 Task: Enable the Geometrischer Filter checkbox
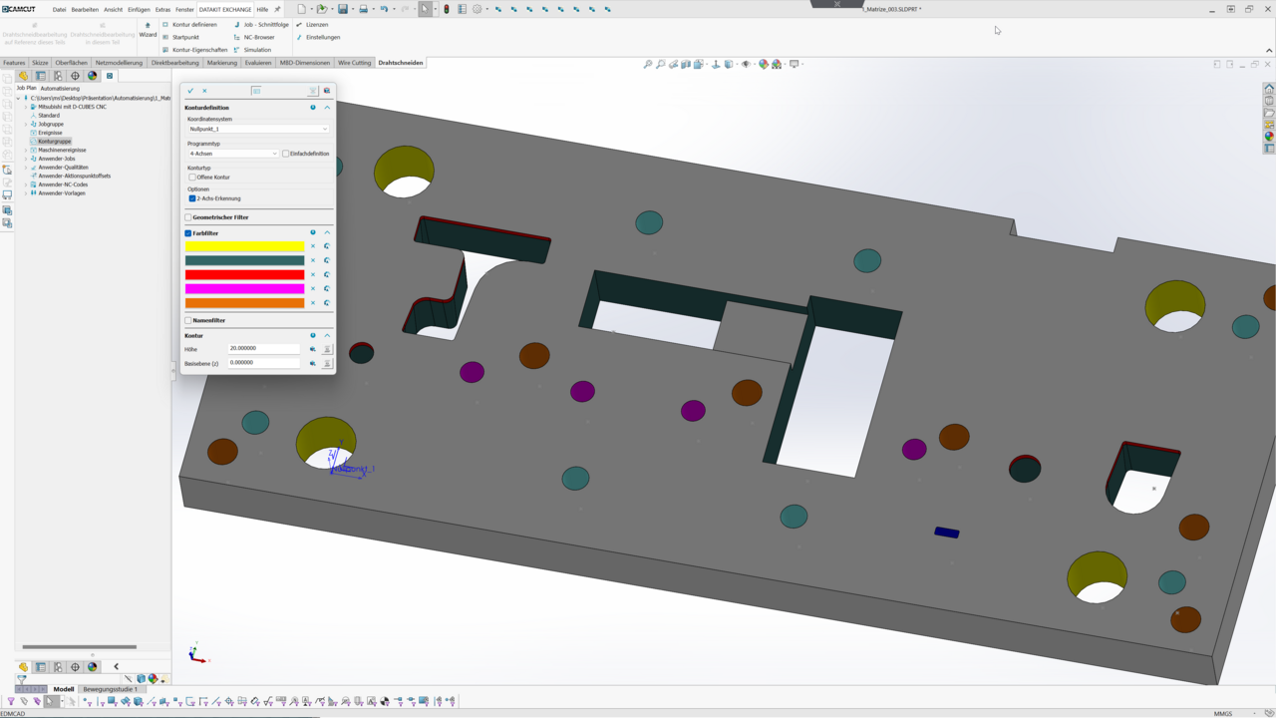[188, 217]
